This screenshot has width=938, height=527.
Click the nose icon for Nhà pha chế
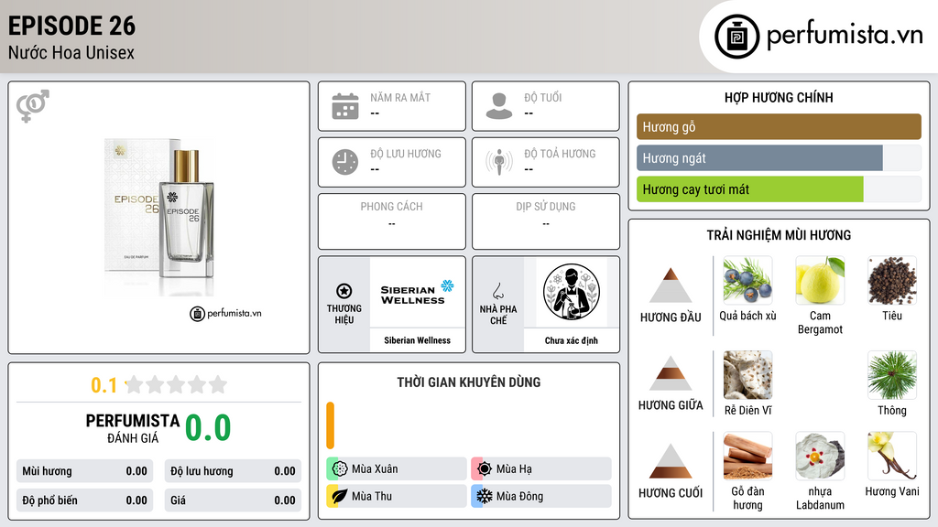pyautogui.click(x=497, y=291)
